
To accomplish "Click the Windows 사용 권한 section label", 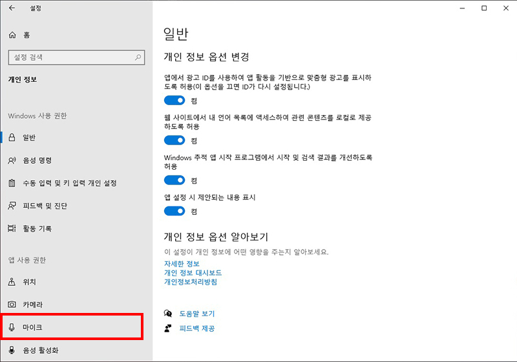I will [37, 116].
